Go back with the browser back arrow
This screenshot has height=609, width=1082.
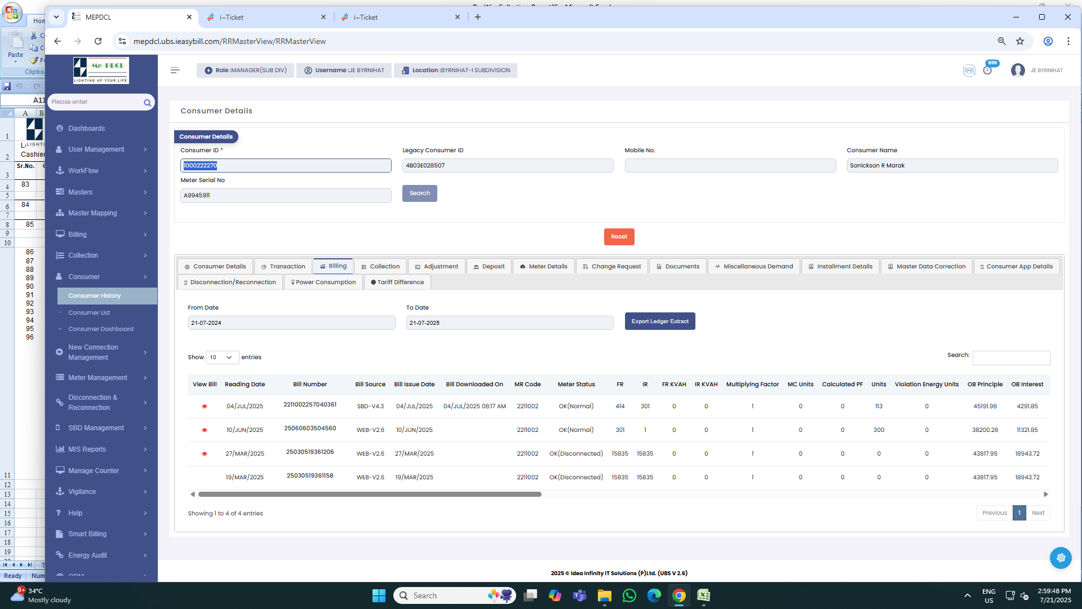[x=57, y=41]
